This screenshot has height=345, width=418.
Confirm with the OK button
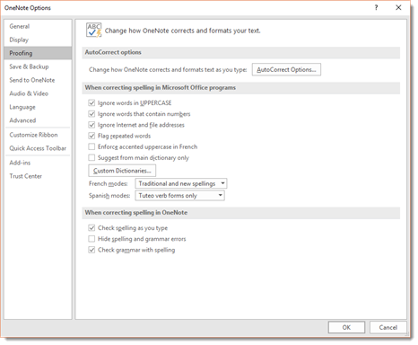[x=346, y=327]
